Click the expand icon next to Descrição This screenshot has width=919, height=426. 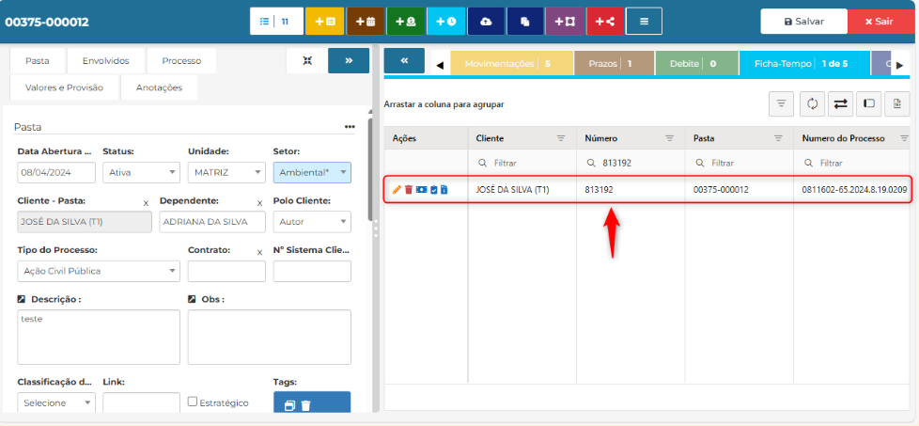[23, 299]
